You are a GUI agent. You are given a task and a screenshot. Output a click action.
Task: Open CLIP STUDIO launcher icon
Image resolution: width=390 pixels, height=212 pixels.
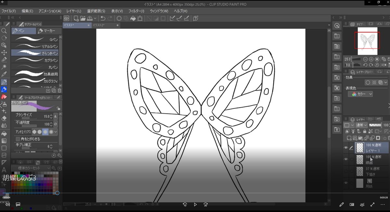[67, 18]
